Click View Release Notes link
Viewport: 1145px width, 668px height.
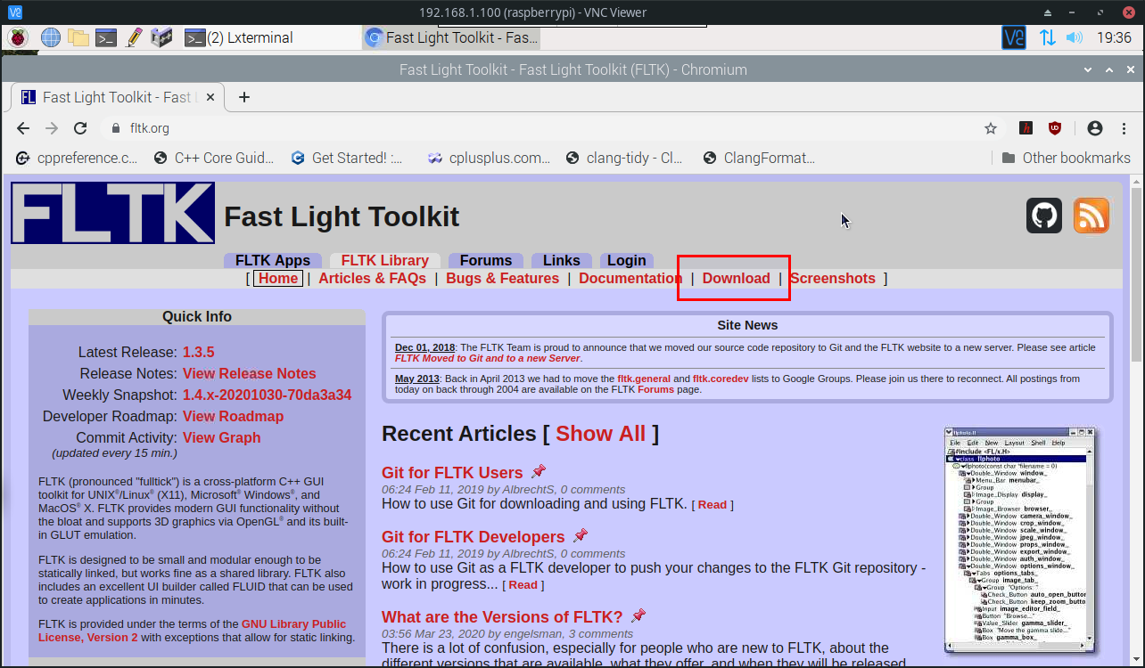(250, 373)
